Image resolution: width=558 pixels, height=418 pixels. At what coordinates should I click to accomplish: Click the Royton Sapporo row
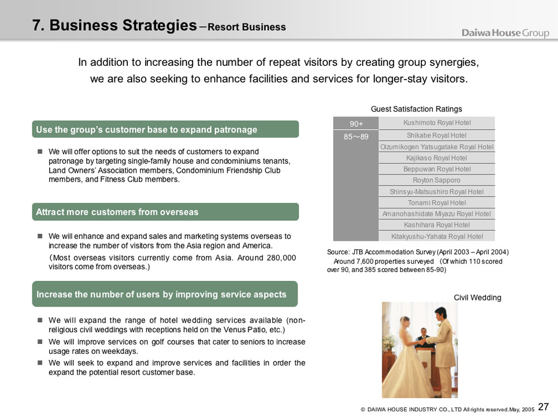pos(437,180)
